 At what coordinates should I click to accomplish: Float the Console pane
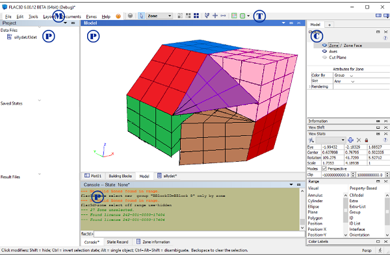pyautogui.click(x=299, y=185)
